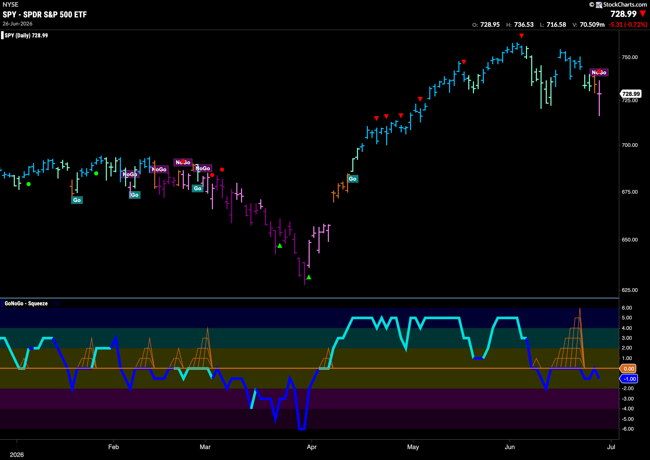Image resolution: width=650 pixels, height=460 pixels.
Task: Click the Apr label on the time axis
Action: (312, 447)
